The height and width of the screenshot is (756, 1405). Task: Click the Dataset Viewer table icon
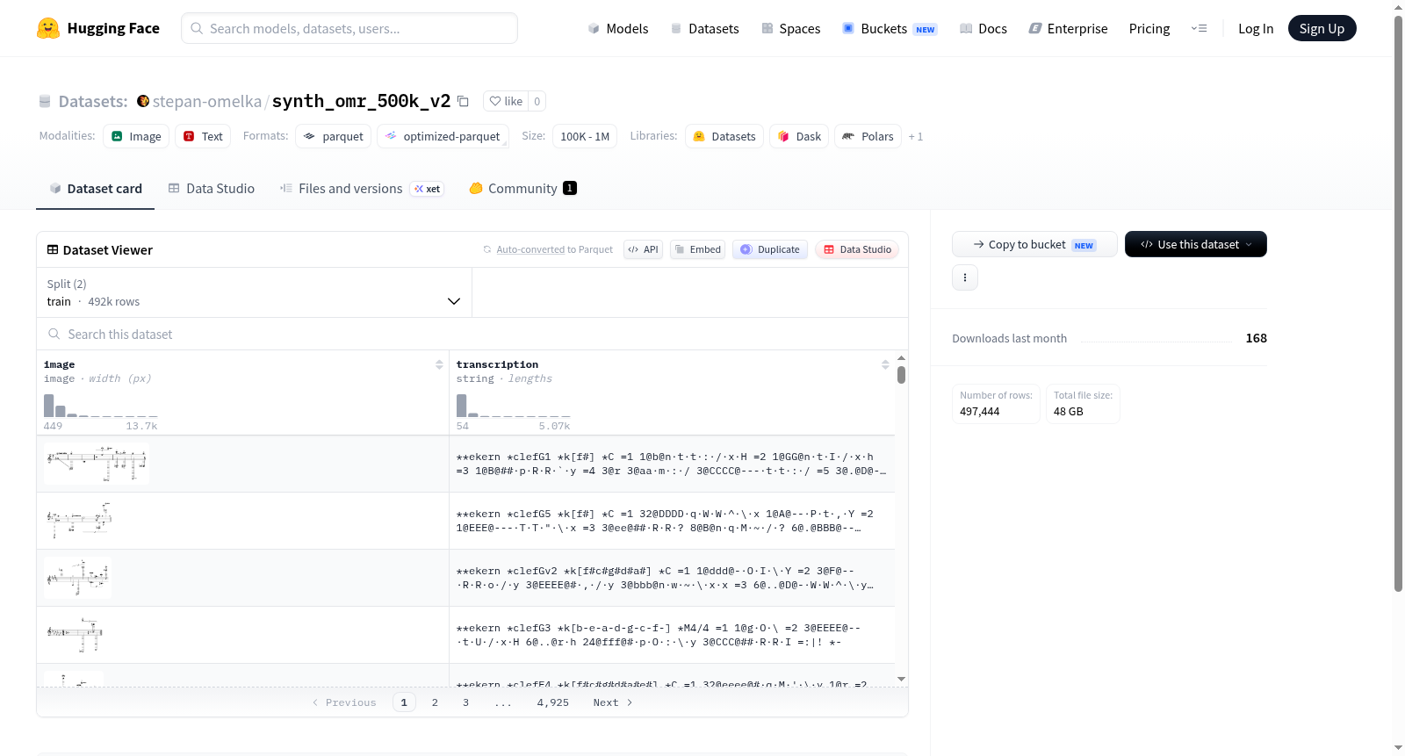tap(53, 250)
